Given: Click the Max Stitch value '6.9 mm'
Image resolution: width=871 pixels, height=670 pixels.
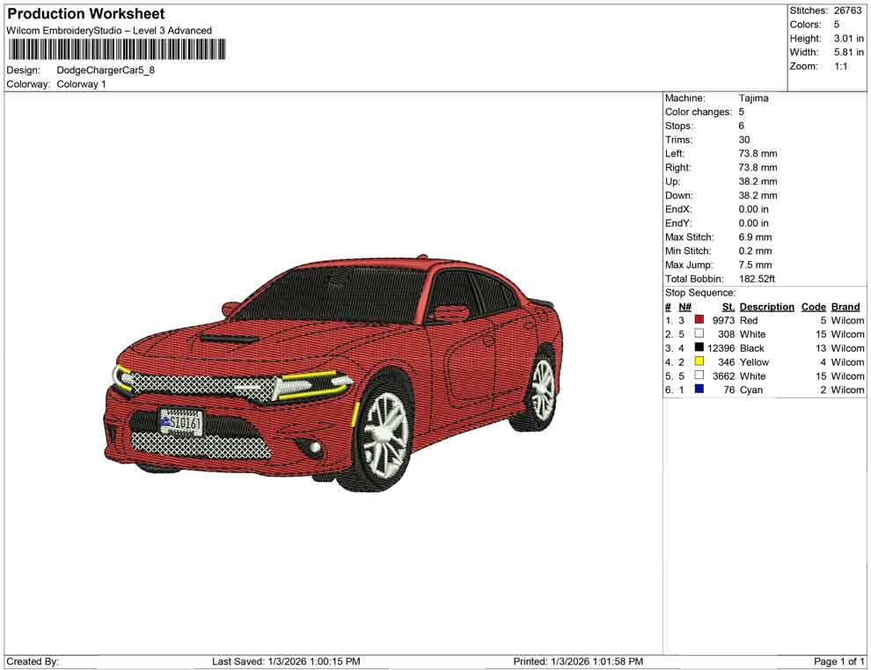Looking at the screenshot, I should (755, 237).
